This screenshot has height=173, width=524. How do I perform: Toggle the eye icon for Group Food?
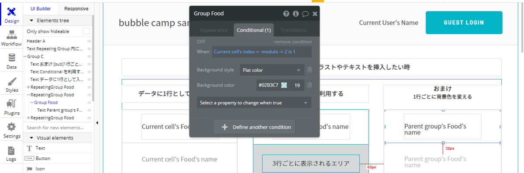coord(89,103)
